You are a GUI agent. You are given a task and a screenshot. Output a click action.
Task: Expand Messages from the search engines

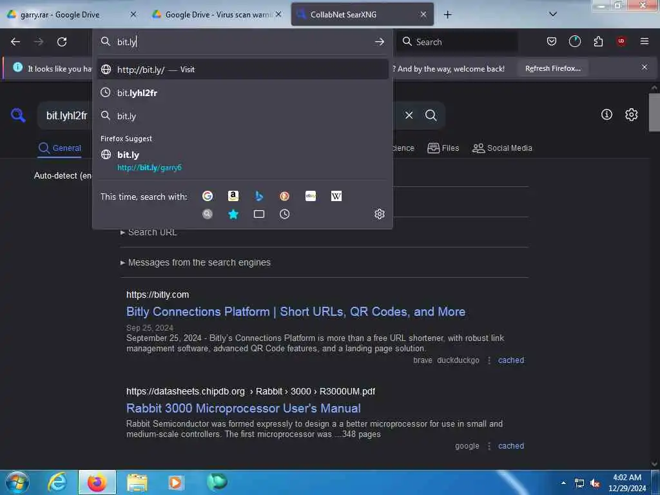coord(196,262)
